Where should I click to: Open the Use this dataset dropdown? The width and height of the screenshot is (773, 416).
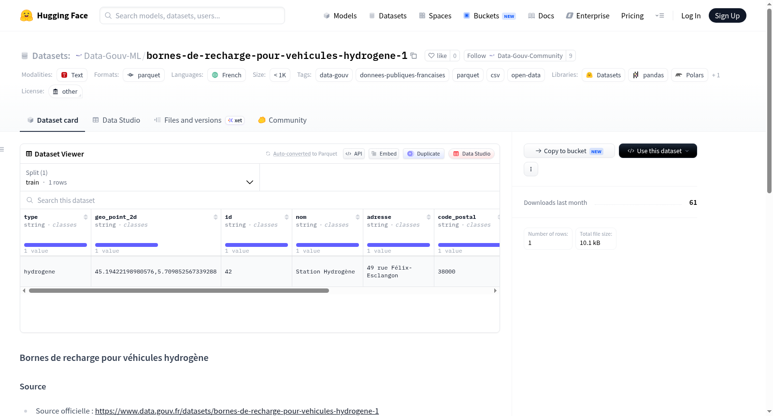pyautogui.click(x=658, y=151)
